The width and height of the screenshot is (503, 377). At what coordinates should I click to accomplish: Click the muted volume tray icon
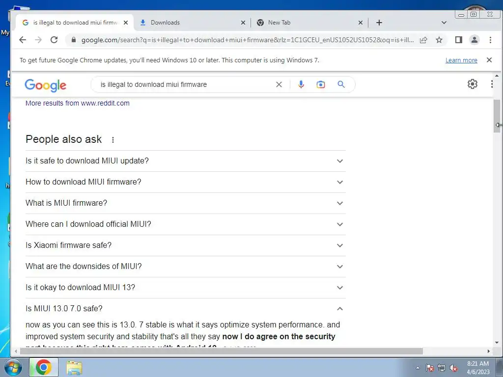[x=453, y=368]
